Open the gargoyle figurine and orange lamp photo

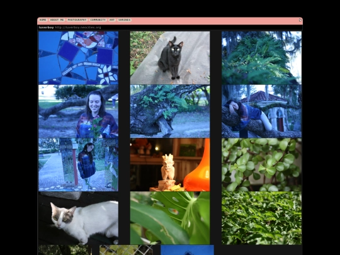pos(170,165)
